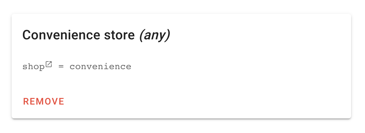Click the monospace convenience value
365x133 pixels.
pos(100,67)
